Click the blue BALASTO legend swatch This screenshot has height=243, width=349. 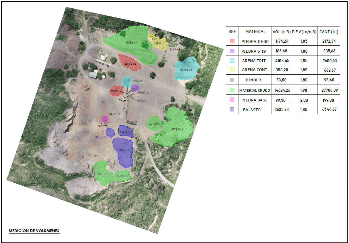(232, 110)
